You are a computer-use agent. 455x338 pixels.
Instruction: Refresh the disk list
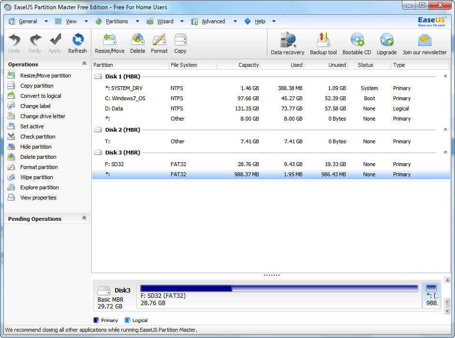click(x=77, y=40)
